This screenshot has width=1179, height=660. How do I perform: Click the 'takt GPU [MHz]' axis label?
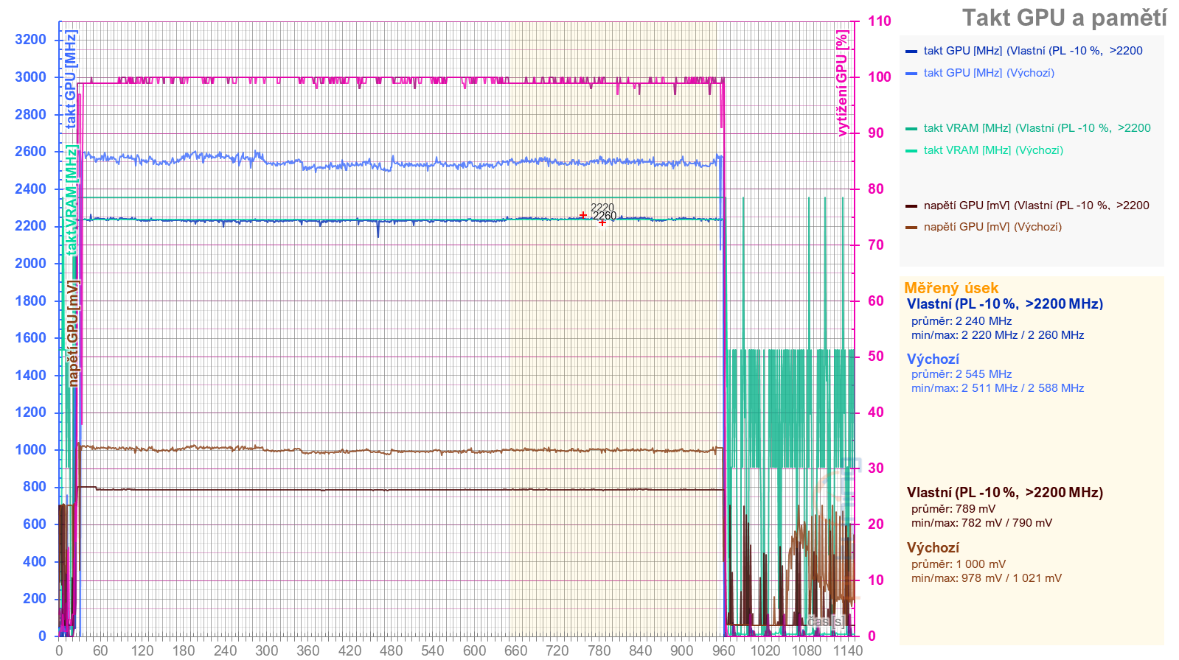71,80
